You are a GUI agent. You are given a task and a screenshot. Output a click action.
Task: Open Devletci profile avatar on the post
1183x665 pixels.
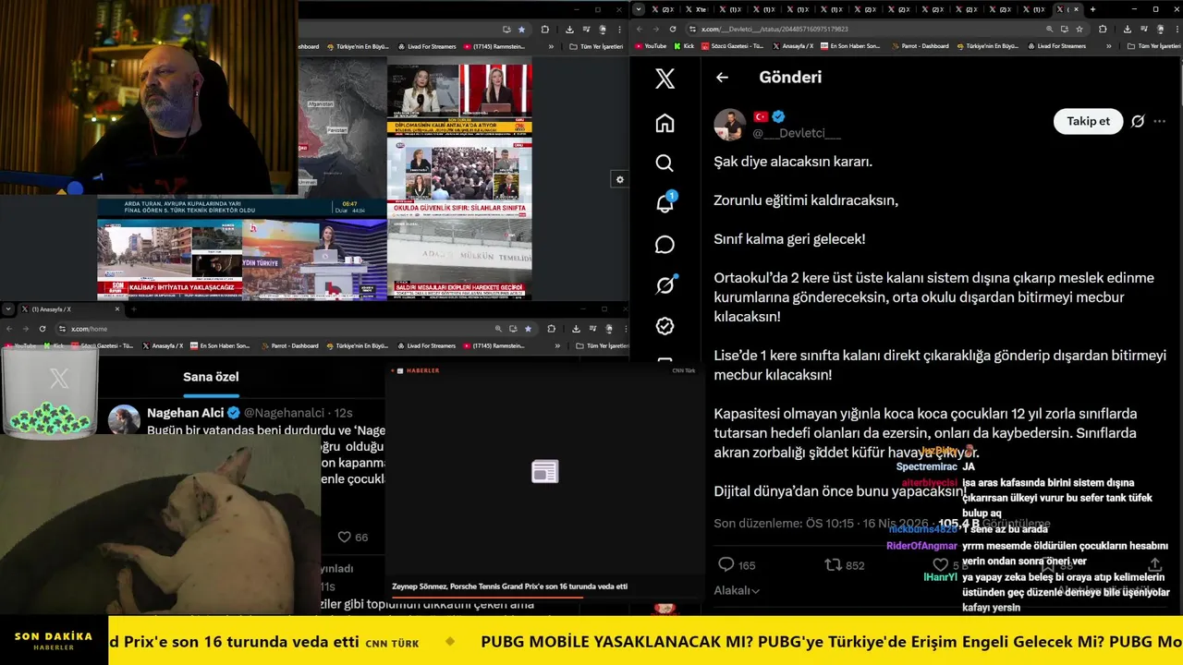(729, 124)
